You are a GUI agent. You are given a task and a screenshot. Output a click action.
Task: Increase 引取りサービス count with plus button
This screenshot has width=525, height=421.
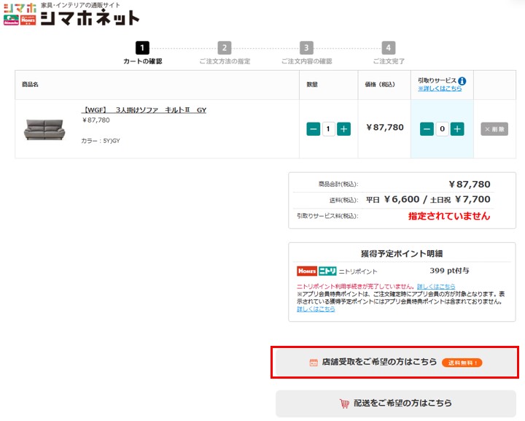(457, 129)
